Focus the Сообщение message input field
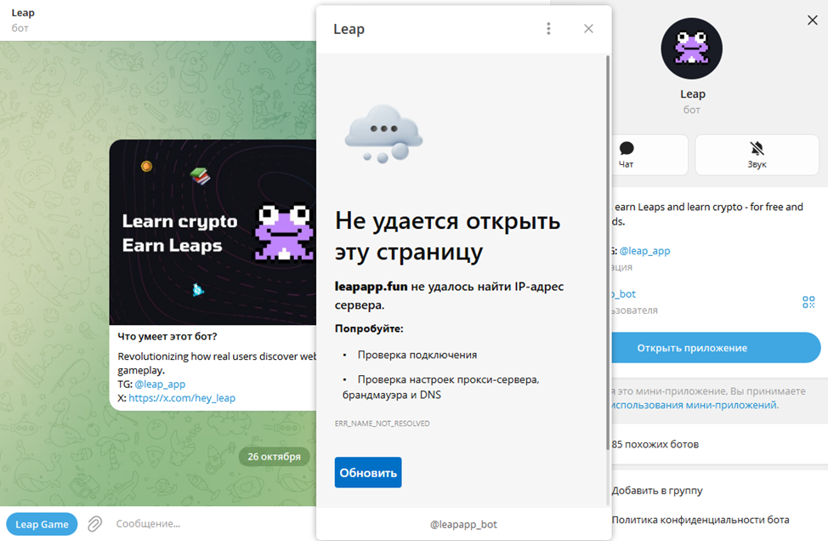Viewport: 828px width, 541px height. [x=211, y=524]
